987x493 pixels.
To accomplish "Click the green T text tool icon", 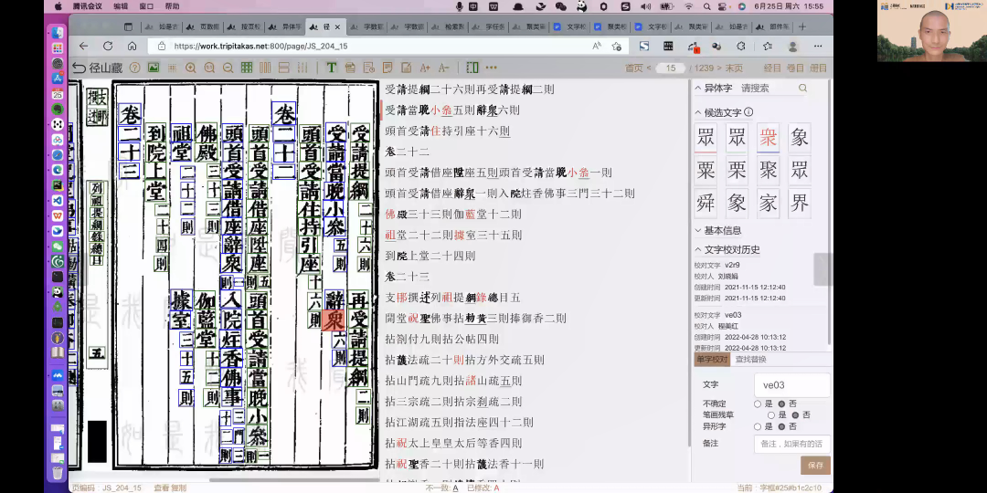I will [331, 68].
